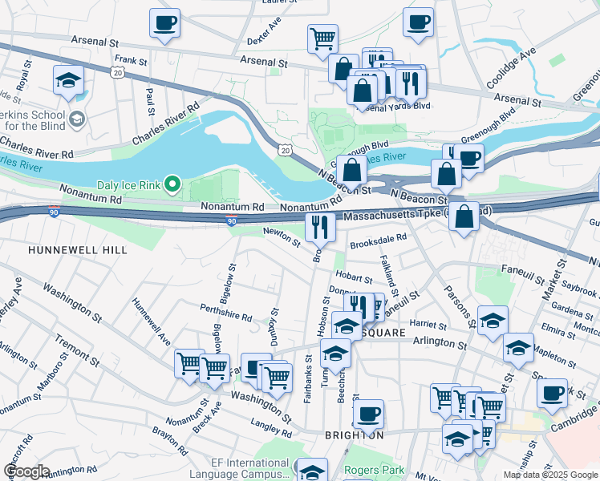Image resolution: width=600 pixels, height=481 pixels.
Task: Open the school marker next to Mapleton St
Action: pyautogui.click(x=518, y=350)
